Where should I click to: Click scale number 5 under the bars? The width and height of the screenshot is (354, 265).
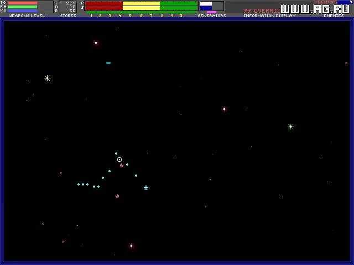pyautogui.click(x=130, y=15)
